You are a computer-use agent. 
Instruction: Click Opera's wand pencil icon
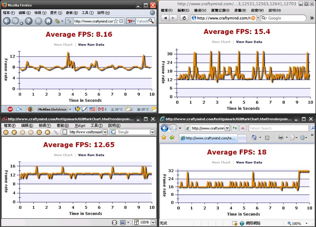click(56, 132)
